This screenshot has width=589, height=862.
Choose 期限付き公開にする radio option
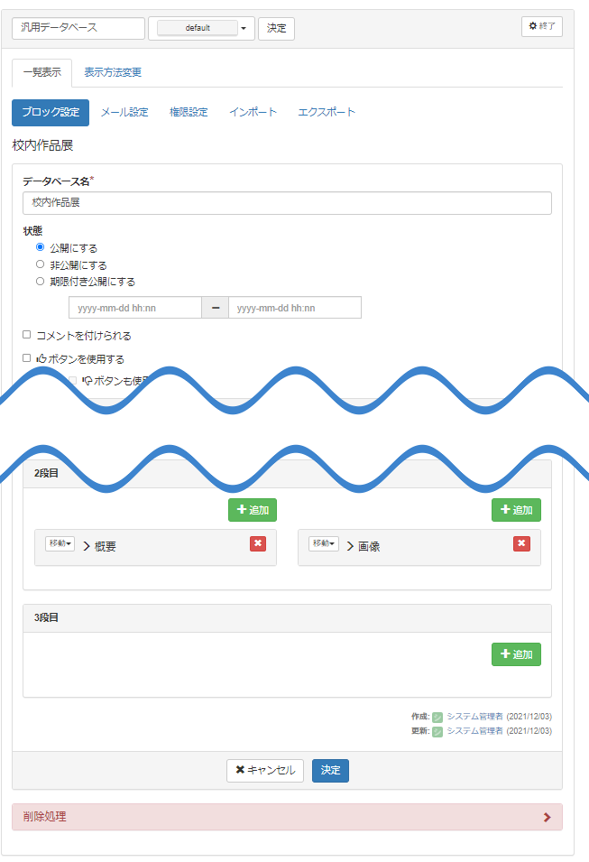click(40, 281)
